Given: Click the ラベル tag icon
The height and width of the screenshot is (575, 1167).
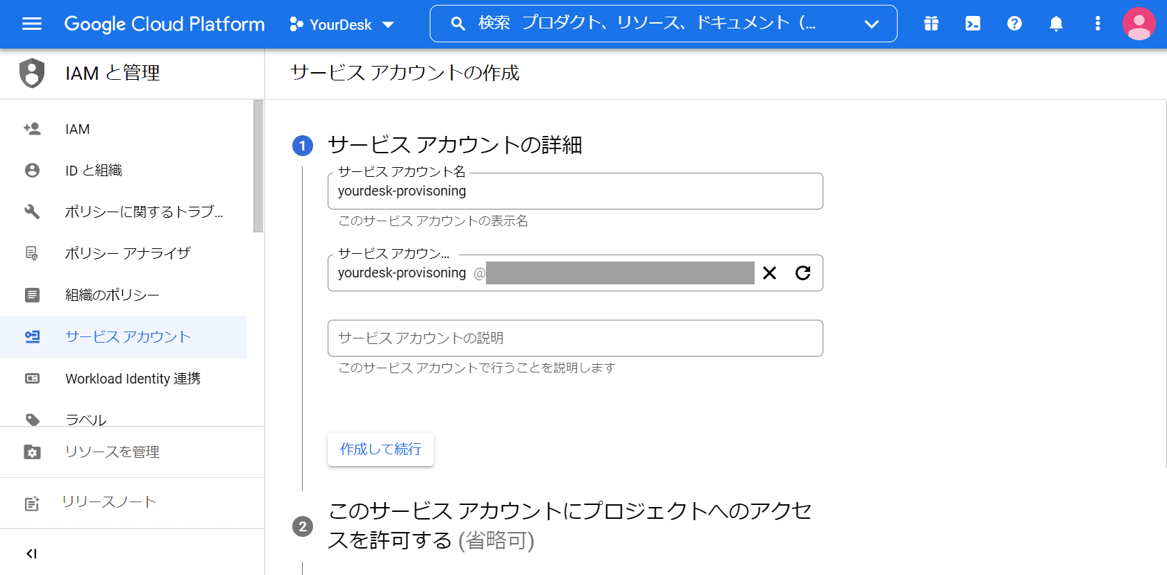Looking at the screenshot, I should pos(32,419).
